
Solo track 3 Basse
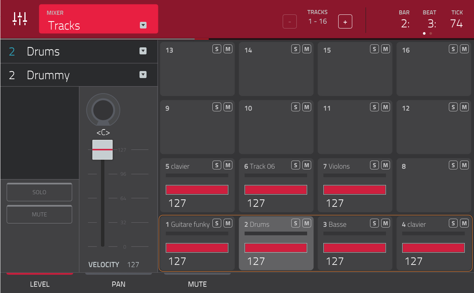(x=374, y=223)
